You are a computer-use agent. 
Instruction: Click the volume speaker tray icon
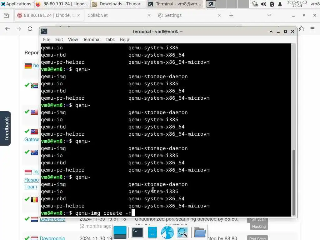coord(263,4)
